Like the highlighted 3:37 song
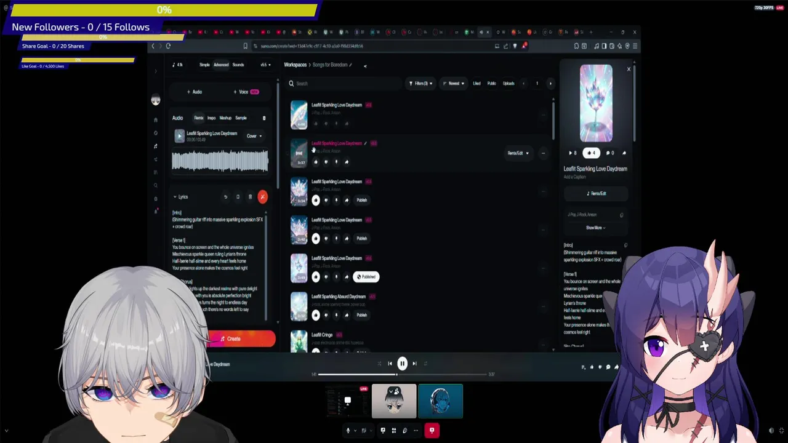Image resolution: width=788 pixels, height=443 pixels. 316,162
